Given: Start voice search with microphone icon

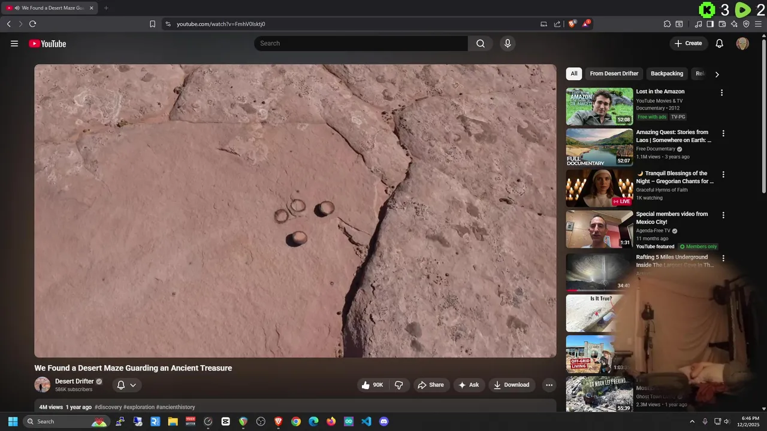Looking at the screenshot, I should tap(508, 43).
